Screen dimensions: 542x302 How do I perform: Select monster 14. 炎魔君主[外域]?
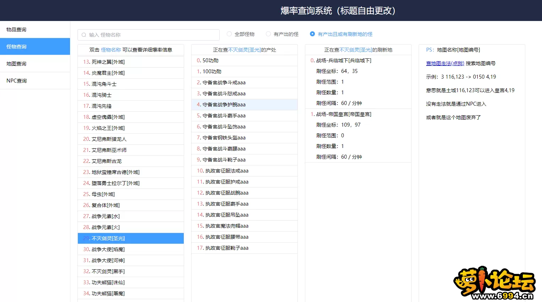(131, 73)
